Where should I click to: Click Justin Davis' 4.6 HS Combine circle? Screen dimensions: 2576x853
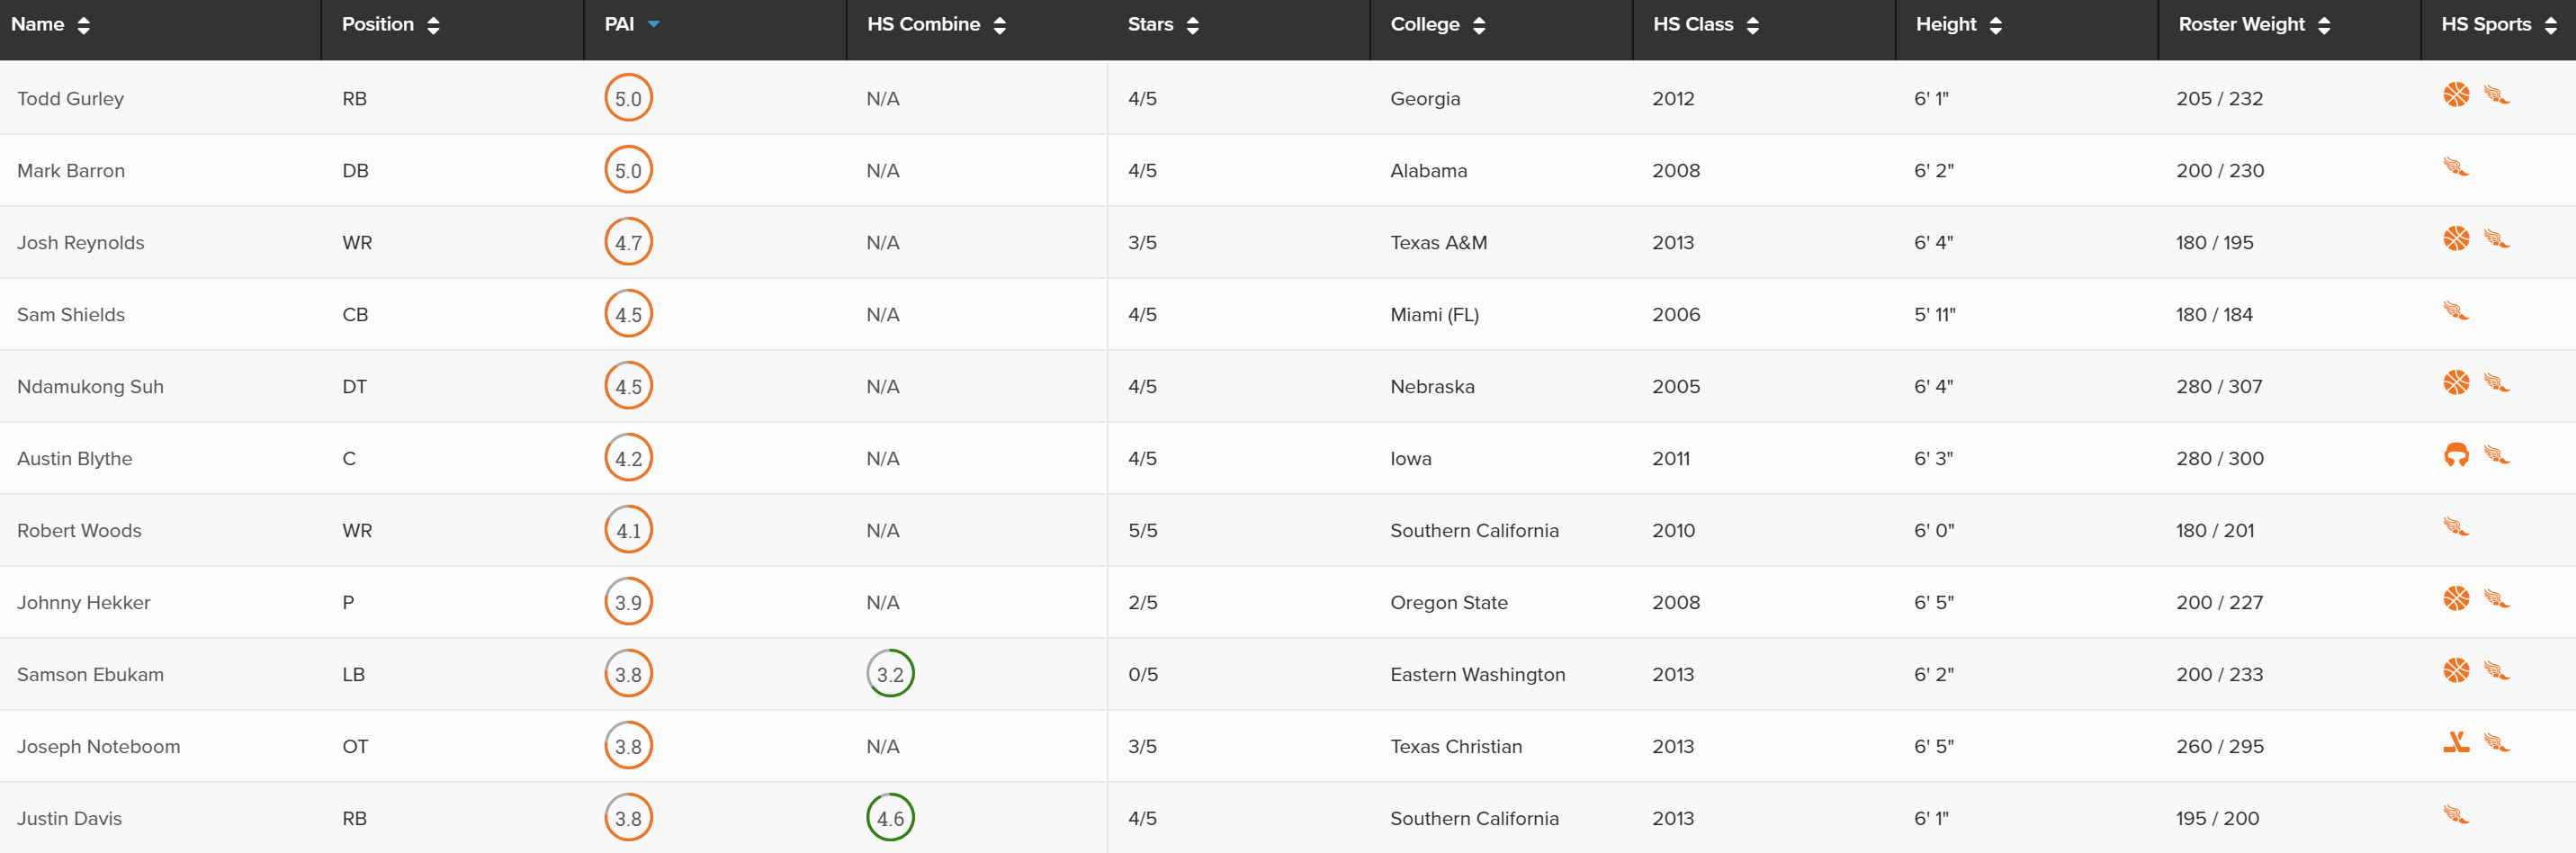pos(890,818)
